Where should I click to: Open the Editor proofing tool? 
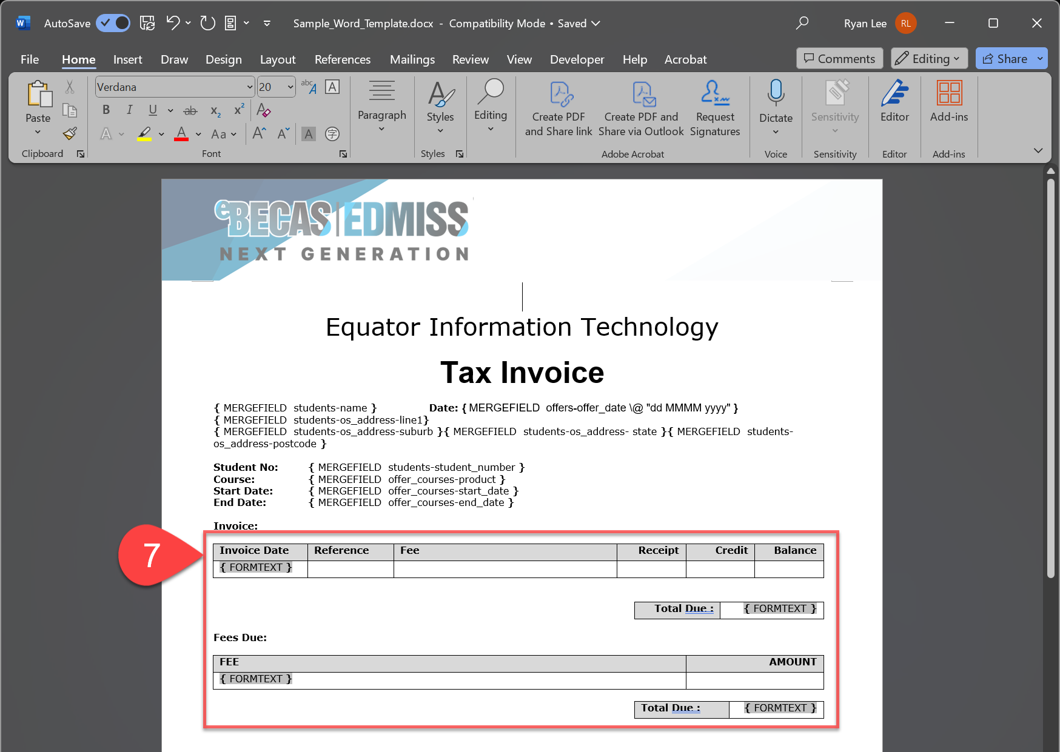click(x=894, y=101)
